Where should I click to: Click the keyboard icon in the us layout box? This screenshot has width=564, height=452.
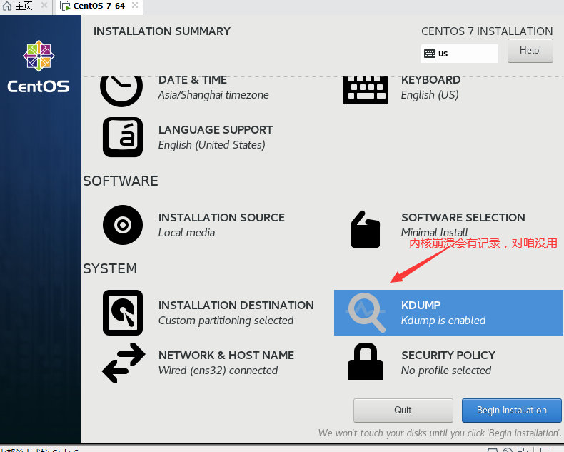click(430, 54)
